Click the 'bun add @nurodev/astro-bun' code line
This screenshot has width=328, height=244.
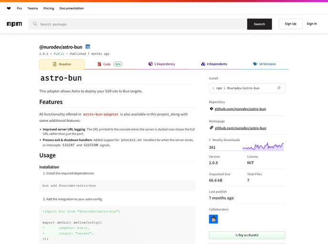[x=69, y=186]
